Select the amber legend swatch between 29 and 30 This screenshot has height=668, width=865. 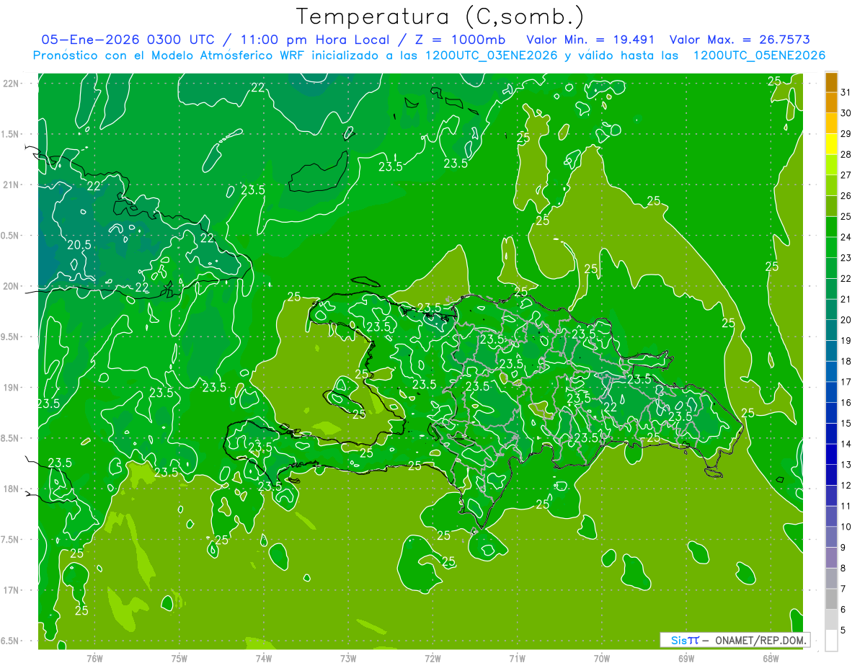click(x=831, y=123)
